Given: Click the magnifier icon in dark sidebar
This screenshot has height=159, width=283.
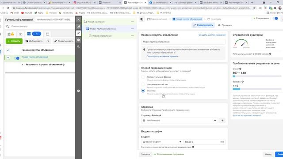Looking at the screenshot, I should click(79, 46).
